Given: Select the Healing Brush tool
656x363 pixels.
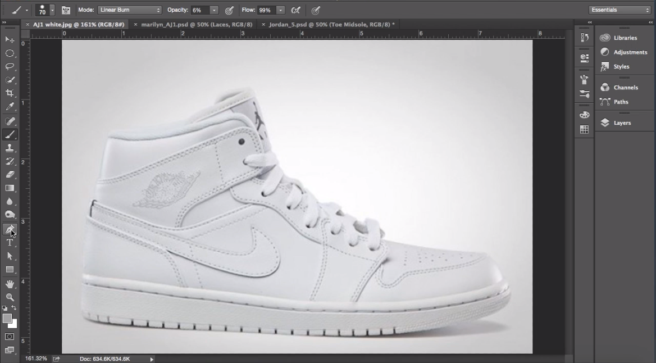Looking at the screenshot, I should click(x=10, y=121).
